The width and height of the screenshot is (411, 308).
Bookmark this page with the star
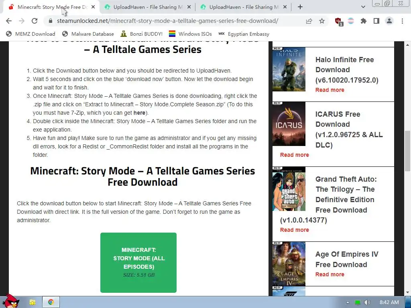coord(322,21)
